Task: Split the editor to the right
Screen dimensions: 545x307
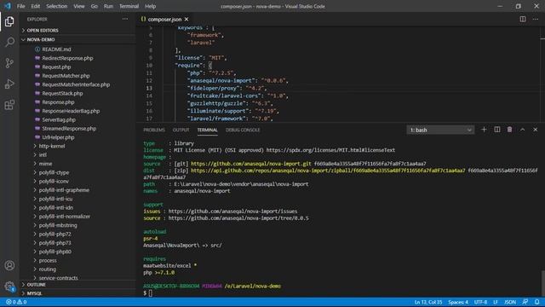Action: pyautogui.click(x=522, y=19)
